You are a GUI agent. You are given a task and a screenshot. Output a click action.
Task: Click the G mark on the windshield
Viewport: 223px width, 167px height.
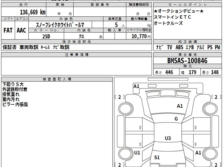176,119
